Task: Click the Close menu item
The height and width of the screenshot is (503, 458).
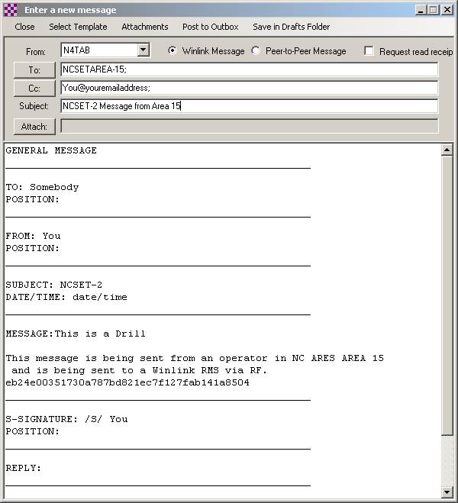Action: (x=24, y=27)
